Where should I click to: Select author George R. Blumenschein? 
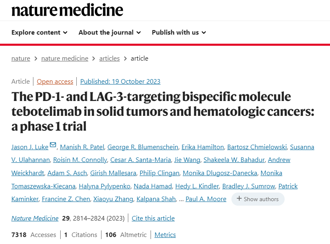(x=143, y=147)
